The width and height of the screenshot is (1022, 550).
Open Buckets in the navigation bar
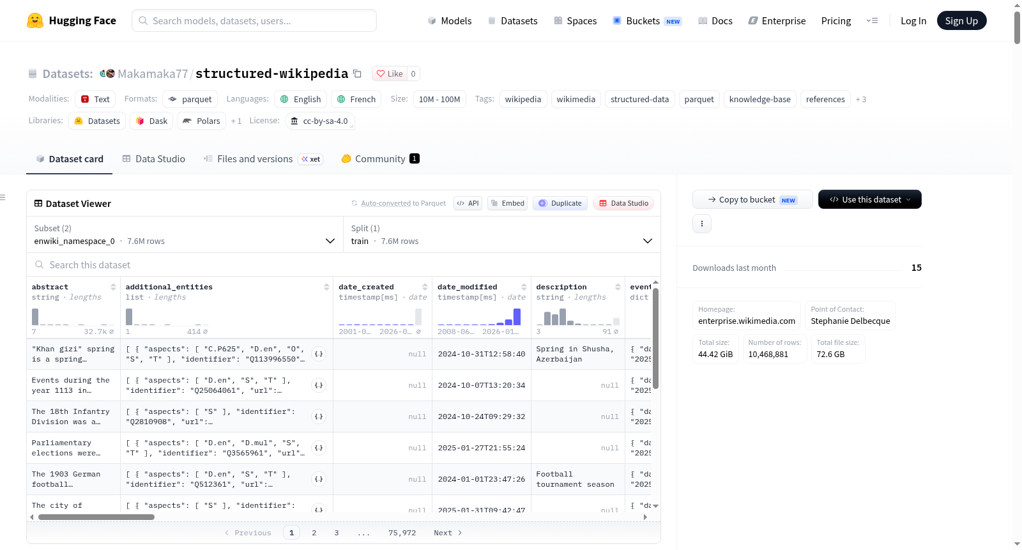(647, 21)
